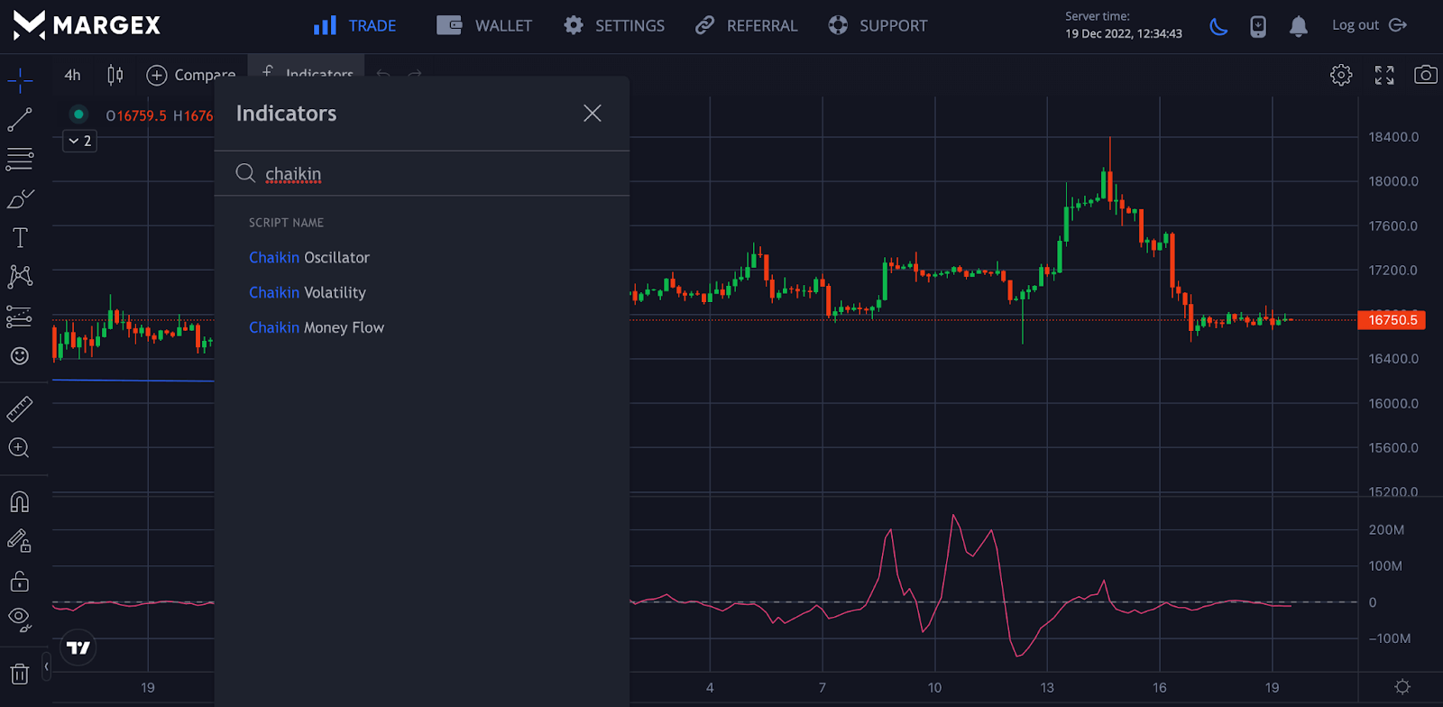Open the REFERRAL menu item
Image resolution: width=1443 pixels, height=707 pixels.
(x=746, y=26)
